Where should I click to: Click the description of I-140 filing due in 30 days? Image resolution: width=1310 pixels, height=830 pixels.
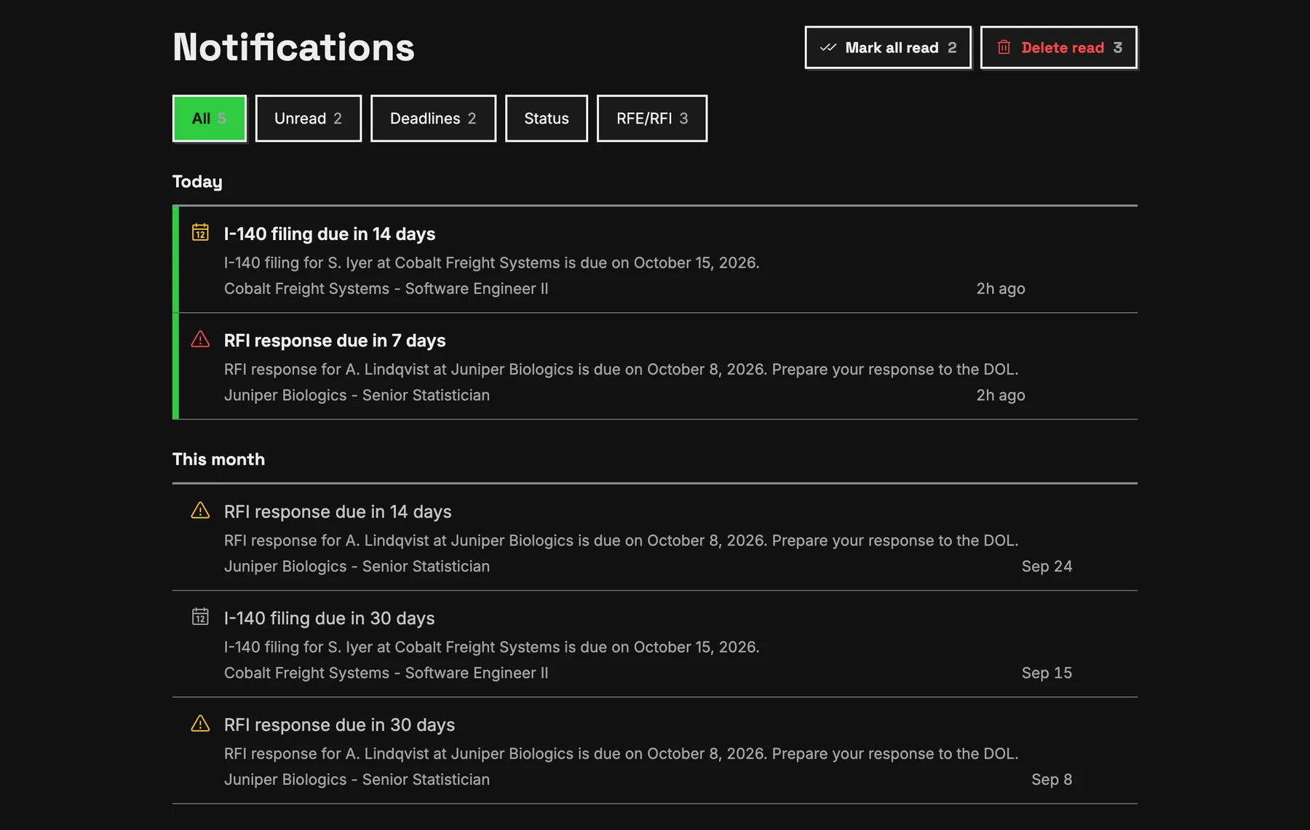point(492,647)
